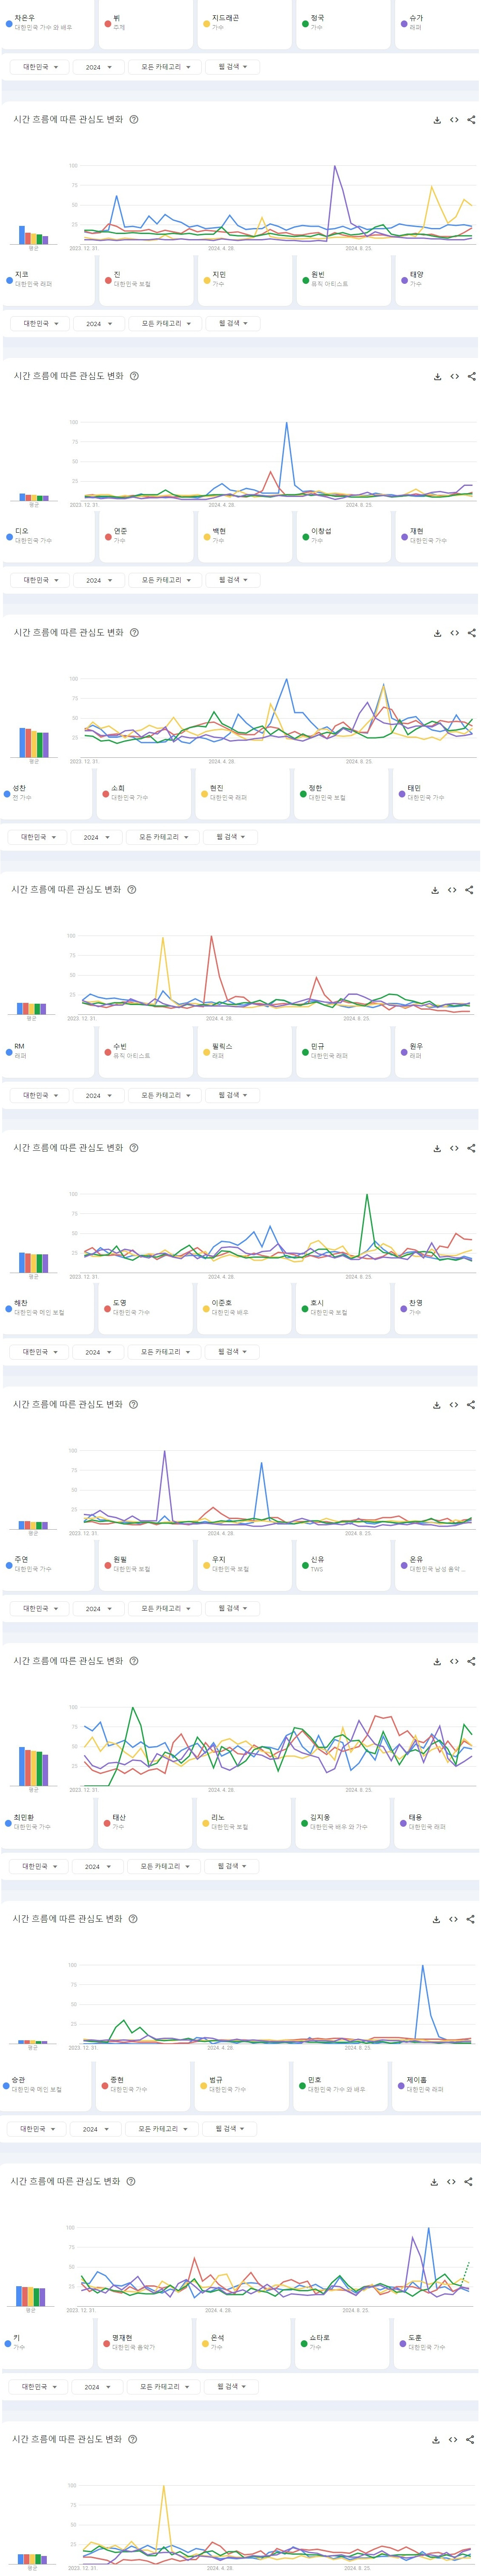481x2576 pixels.
Task: Download chart data below the 해찬 comparison row
Action: tap(436, 1405)
